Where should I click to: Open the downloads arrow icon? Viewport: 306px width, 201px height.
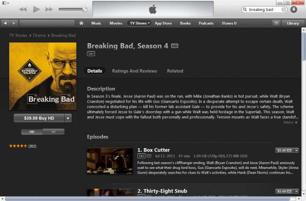294,9
